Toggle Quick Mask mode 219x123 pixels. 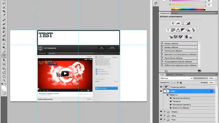pyautogui.click(x=4, y=93)
